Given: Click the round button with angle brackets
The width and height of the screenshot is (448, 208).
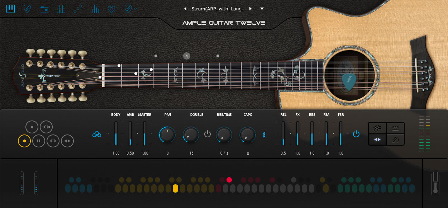Looking at the screenshot, I should tap(53, 141).
